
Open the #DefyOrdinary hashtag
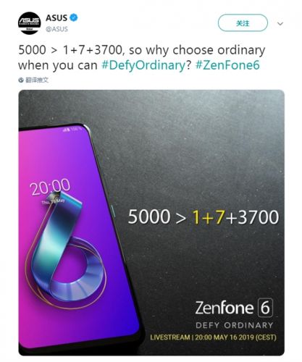coord(143,65)
